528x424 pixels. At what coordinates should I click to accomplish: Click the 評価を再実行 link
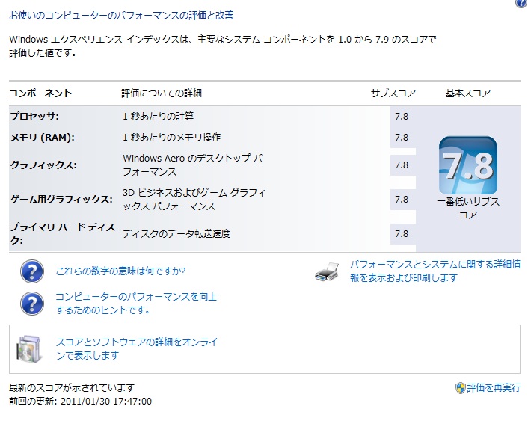point(494,388)
